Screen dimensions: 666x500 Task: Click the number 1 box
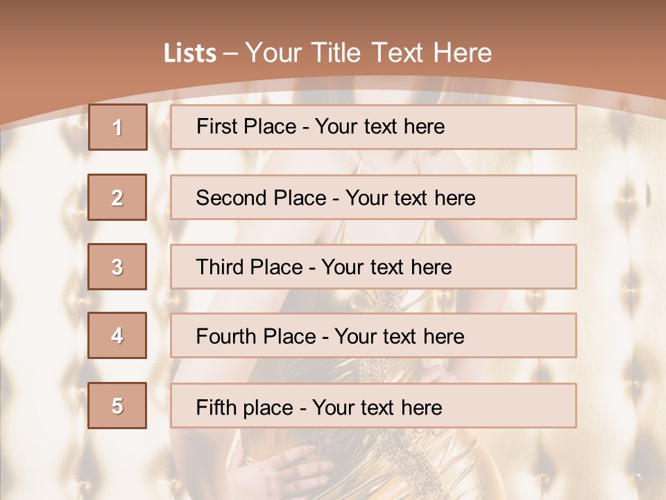(117, 127)
